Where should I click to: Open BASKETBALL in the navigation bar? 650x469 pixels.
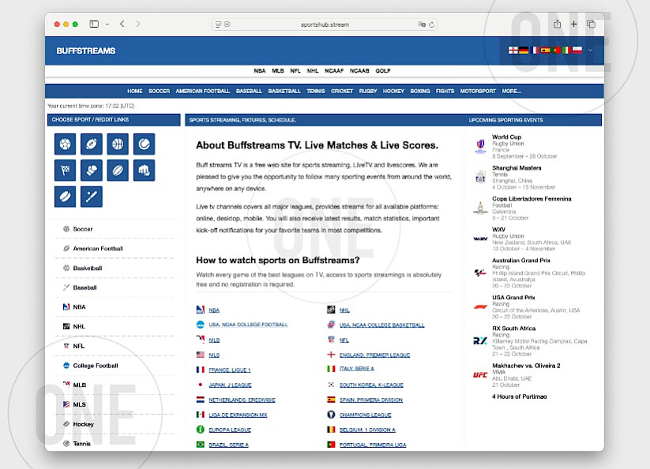point(284,91)
